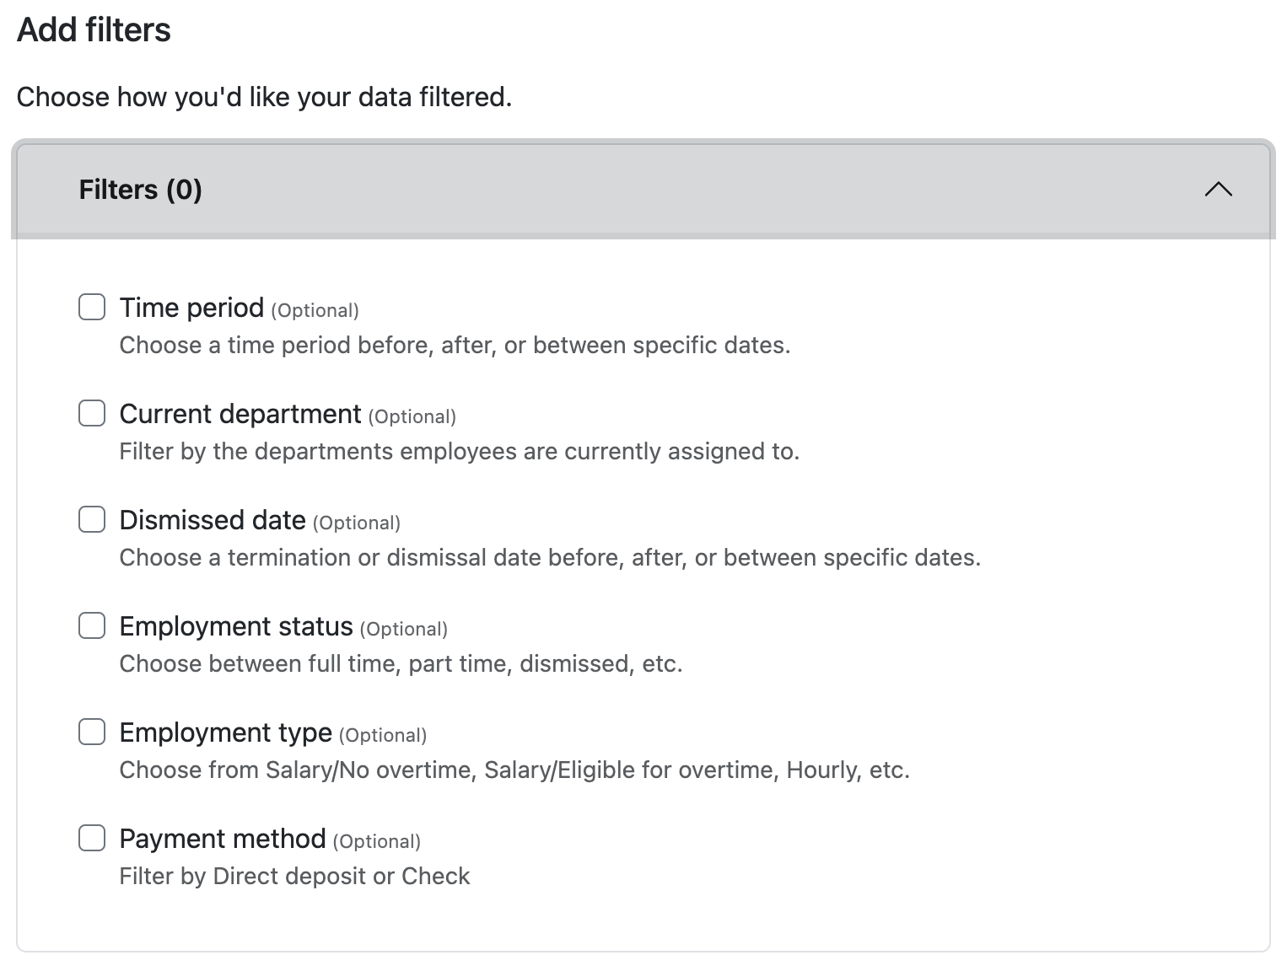
Task: Click the departments currently assigned description
Action: [x=459, y=452]
